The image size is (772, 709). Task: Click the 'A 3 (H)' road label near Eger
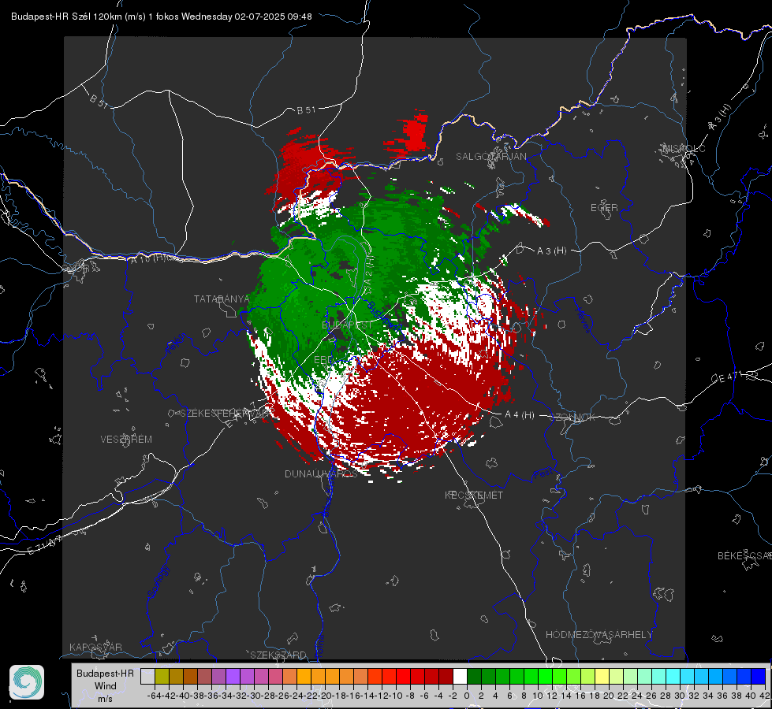point(551,251)
